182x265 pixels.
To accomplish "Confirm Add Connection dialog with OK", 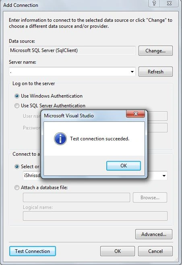I will (118, 251).
